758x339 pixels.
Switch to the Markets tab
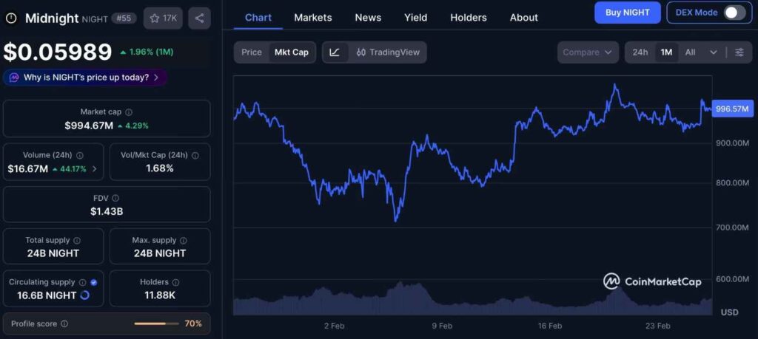point(312,17)
